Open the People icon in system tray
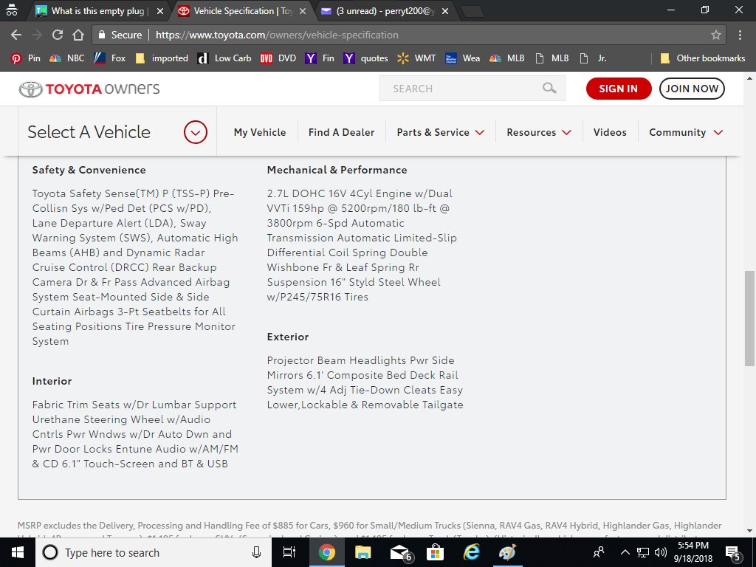Image resolution: width=756 pixels, height=567 pixels. pos(599,552)
